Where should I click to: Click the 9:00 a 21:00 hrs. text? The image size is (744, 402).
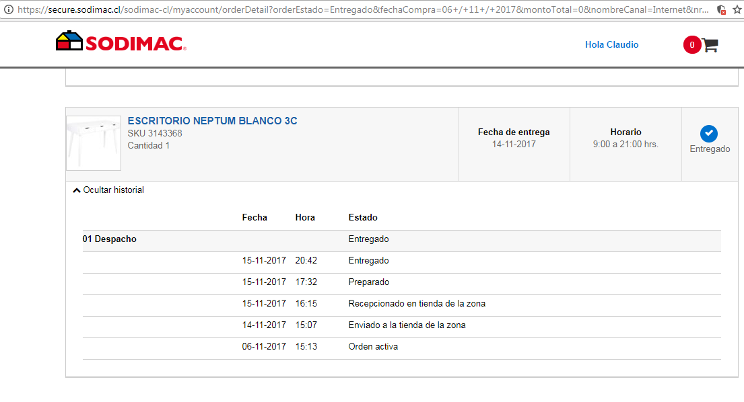[x=626, y=144]
